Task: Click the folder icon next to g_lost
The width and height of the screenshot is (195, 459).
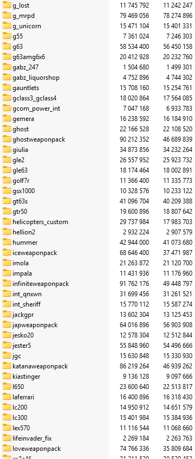Action: click(6, 5)
